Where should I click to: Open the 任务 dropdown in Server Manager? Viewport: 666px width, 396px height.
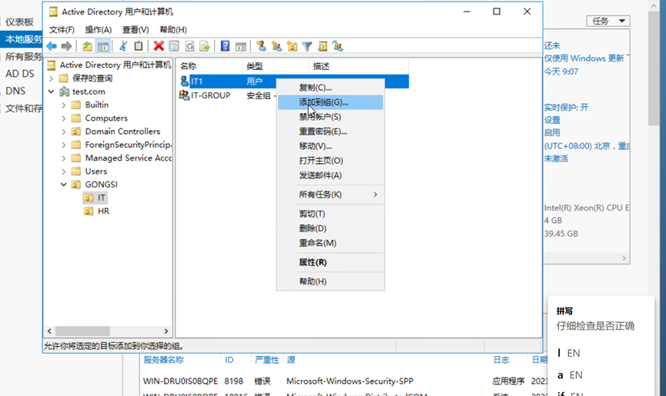(x=607, y=21)
